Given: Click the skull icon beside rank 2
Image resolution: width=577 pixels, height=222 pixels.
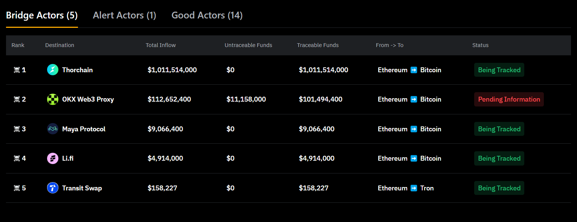Looking at the screenshot, I should pyautogui.click(x=17, y=99).
